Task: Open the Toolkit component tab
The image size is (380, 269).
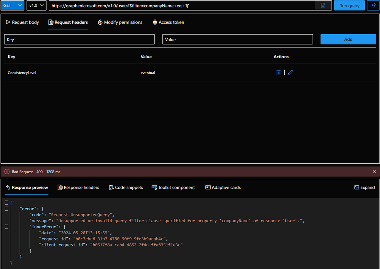Action: tap(173, 188)
